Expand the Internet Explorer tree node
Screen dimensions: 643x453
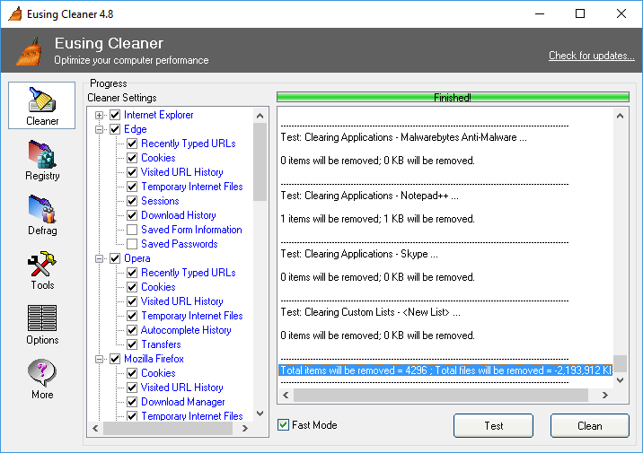pos(100,115)
